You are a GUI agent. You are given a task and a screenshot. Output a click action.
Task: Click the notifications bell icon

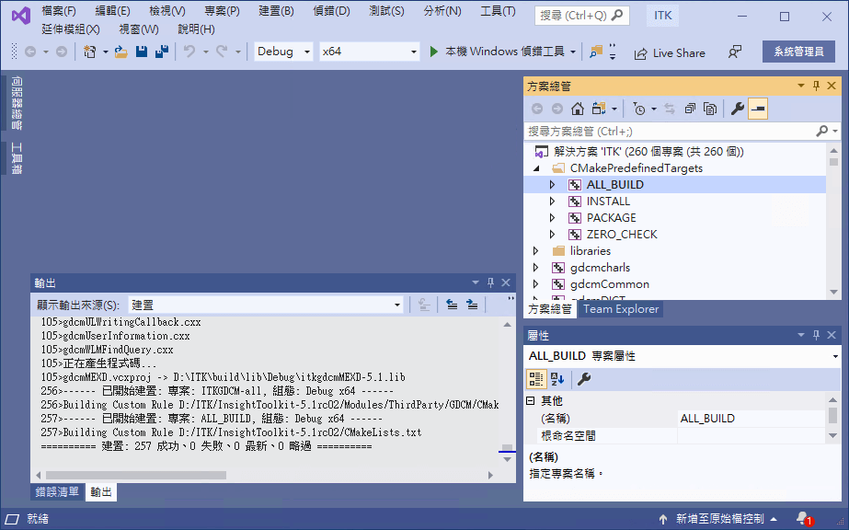tap(803, 519)
